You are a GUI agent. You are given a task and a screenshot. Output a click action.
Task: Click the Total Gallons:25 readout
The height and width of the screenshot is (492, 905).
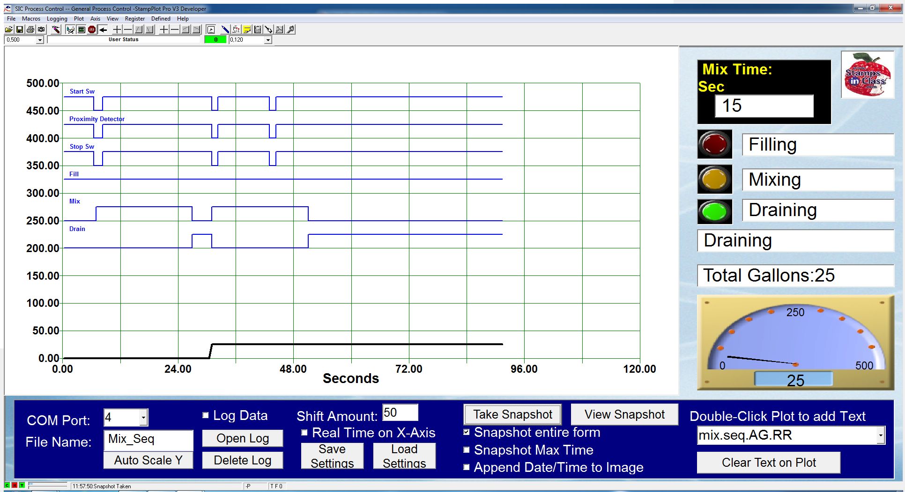(795, 275)
